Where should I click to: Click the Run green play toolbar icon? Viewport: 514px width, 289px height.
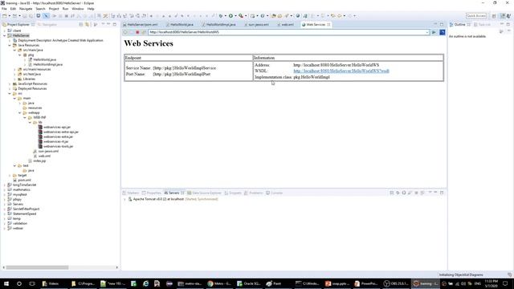pos(230,16)
